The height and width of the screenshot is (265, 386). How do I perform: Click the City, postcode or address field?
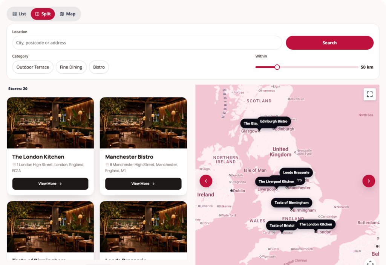pyautogui.click(x=147, y=43)
